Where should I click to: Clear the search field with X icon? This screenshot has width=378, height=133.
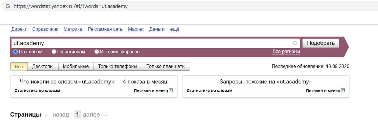pos(295,43)
